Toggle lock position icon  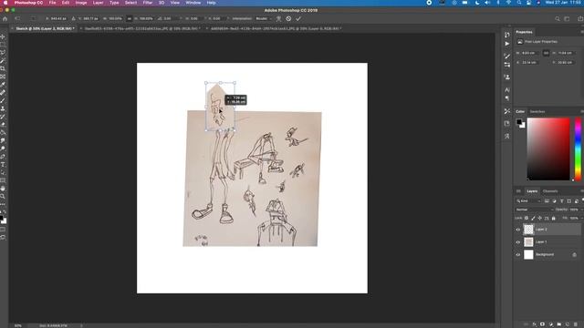539,219
